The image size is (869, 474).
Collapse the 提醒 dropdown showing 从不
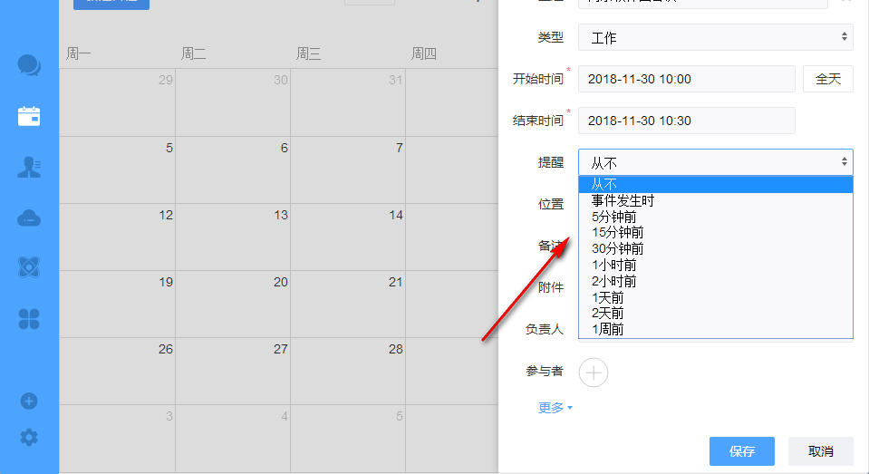[x=715, y=162]
